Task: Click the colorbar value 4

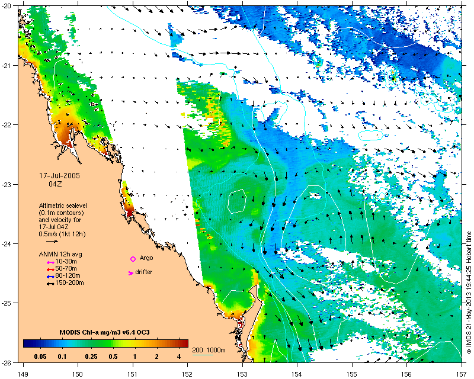Action: pyautogui.click(x=179, y=356)
